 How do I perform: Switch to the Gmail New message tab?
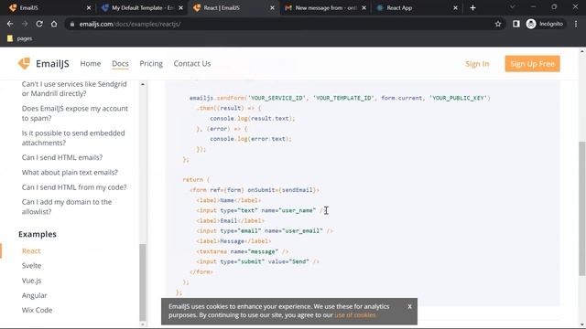pos(324,8)
